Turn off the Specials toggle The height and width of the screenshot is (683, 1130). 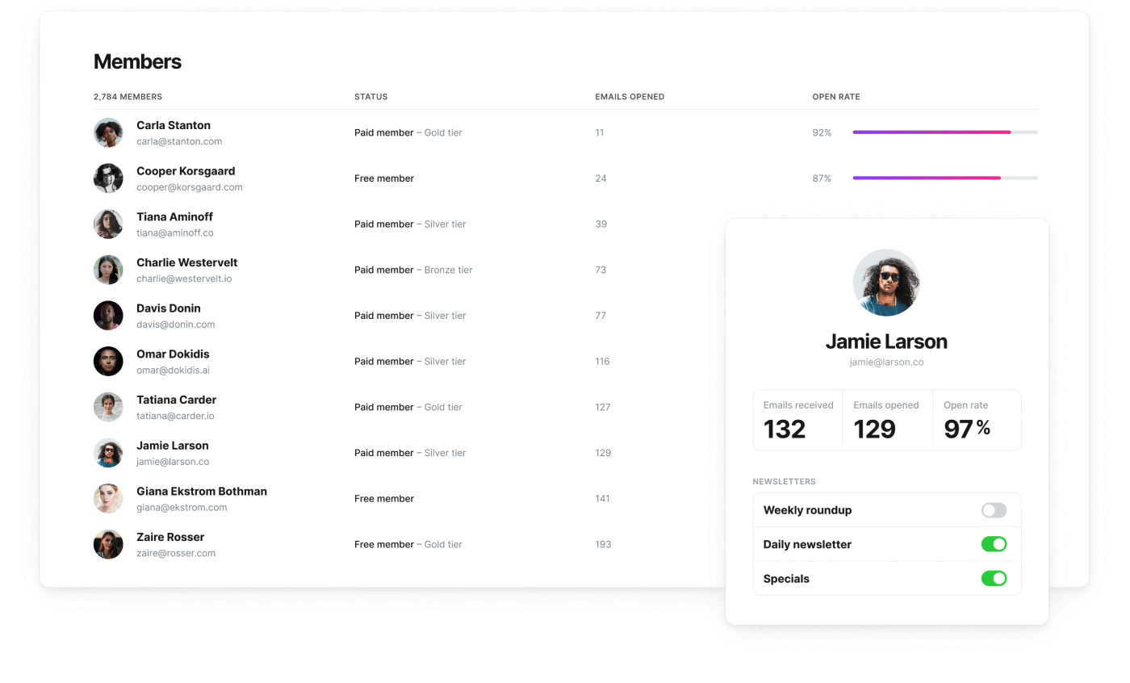coord(994,578)
